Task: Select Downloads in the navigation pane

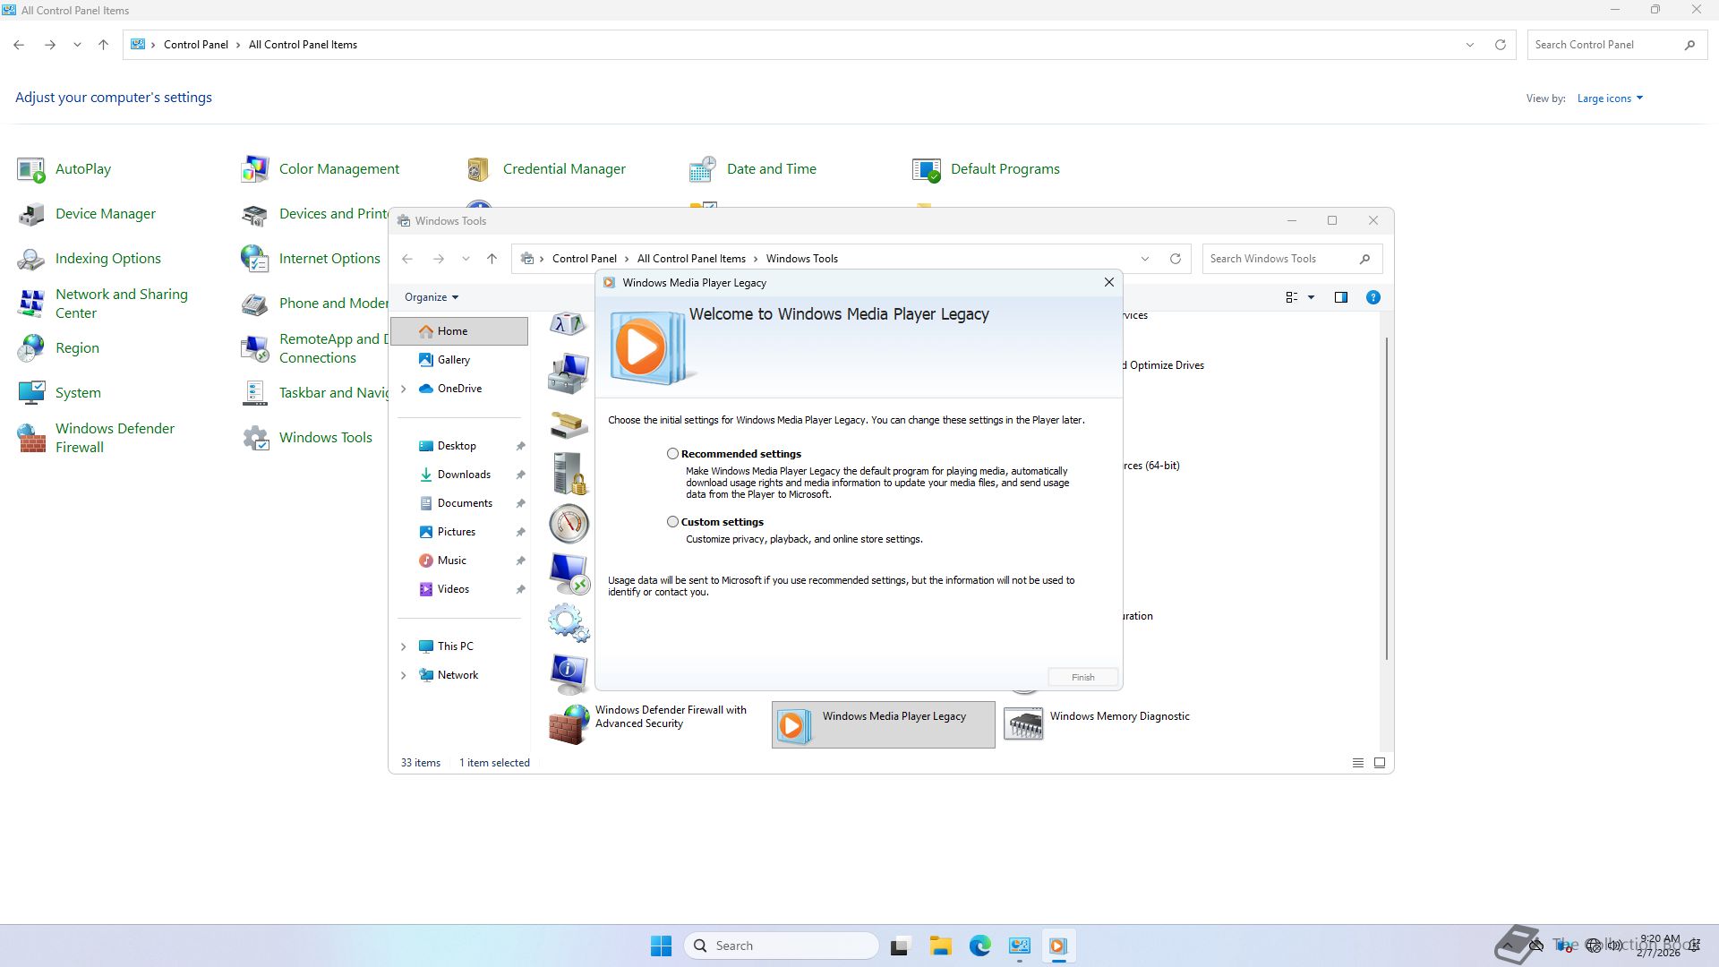Action: coord(463,475)
